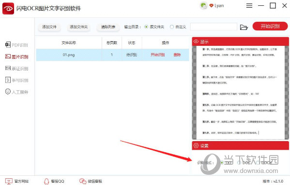Screen dimensions: 290x185
Task: Click the 待识别 status cell
Action: pos(132,55)
